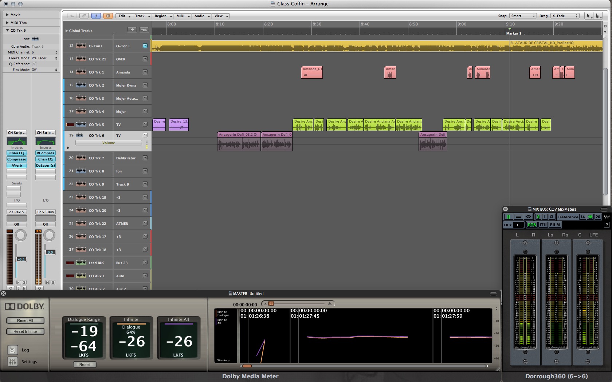Click the two-lines button in MixMeters
The height and width of the screenshot is (382, 612).
(519, 217)
